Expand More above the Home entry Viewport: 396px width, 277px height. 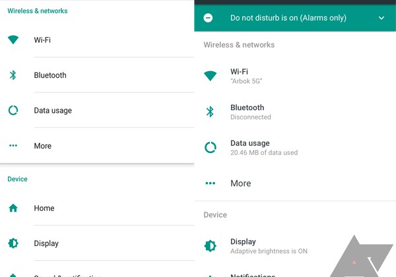click(43, 146)
